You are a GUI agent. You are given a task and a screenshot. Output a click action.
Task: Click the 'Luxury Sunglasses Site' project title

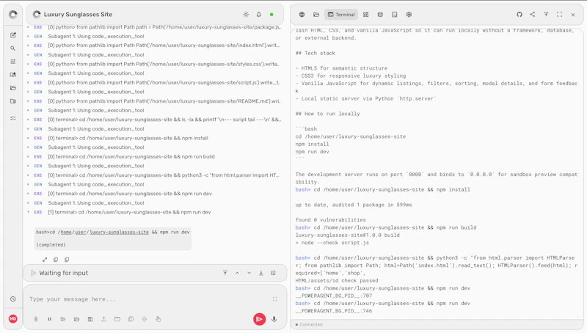78,15
